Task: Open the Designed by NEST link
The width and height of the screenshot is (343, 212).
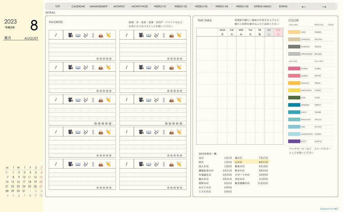Action: tap(329, 208)
